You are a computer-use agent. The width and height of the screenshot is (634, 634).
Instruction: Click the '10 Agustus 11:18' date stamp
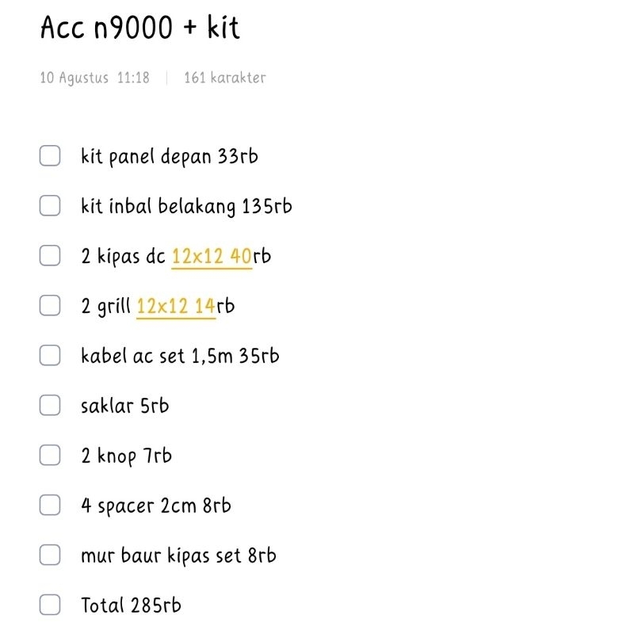tap(94, 78)
